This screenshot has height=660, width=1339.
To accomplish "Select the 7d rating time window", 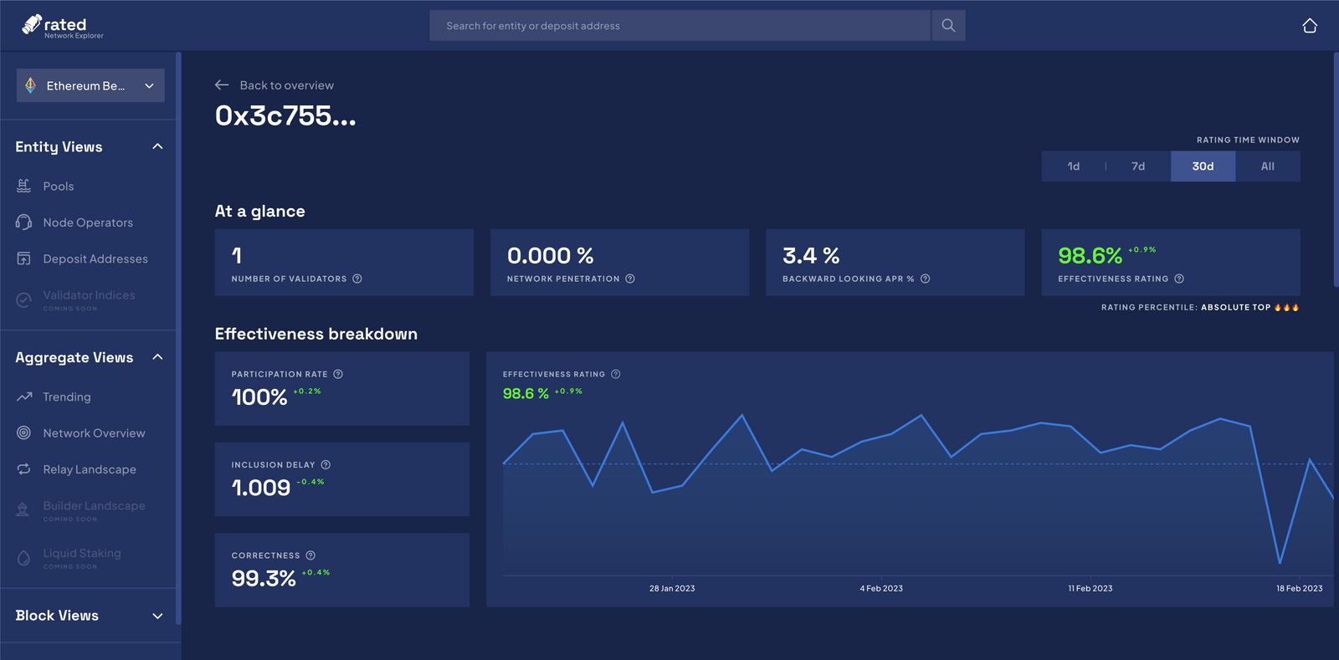I will click(x=1138, y=166).
